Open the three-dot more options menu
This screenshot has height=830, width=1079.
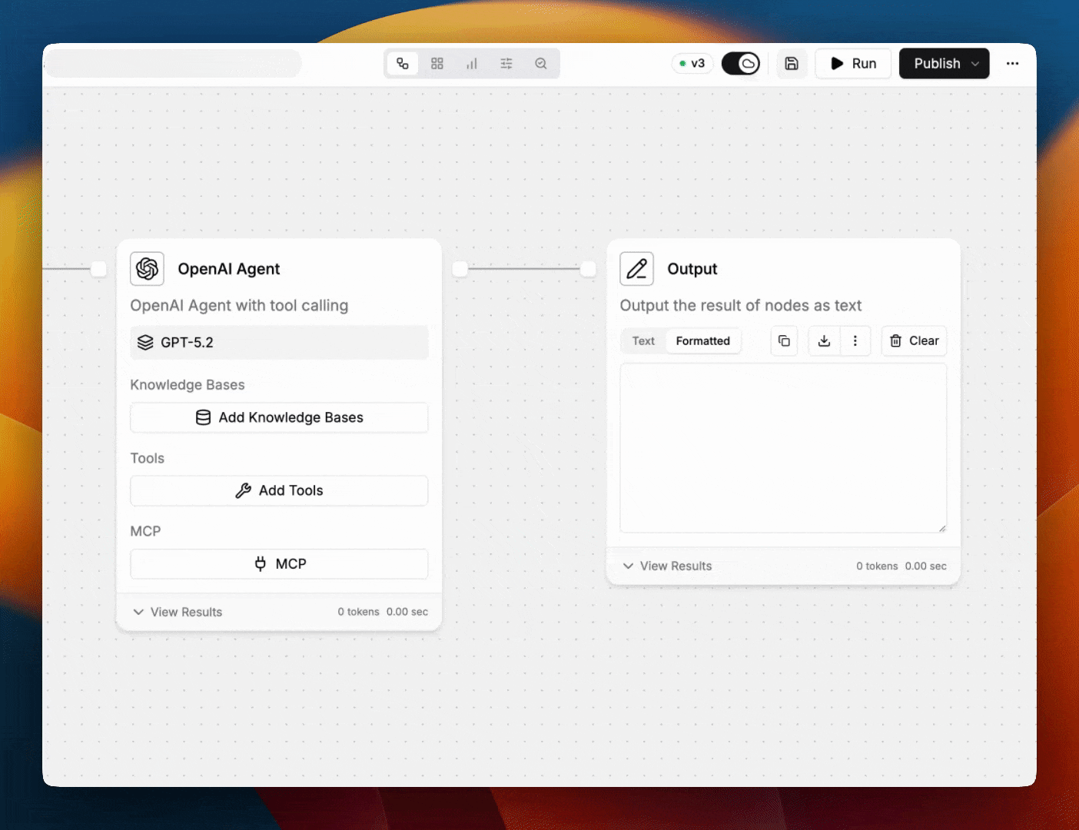(x=1012, y=64)
